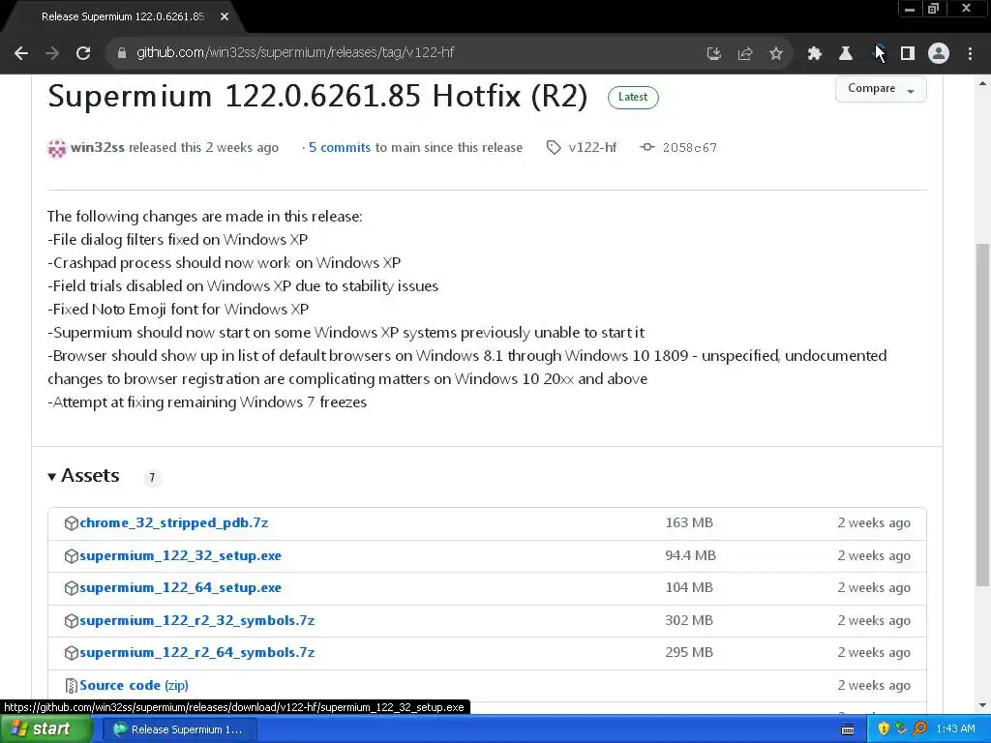This screenshot has width=991, height=743.
Task: Click the Assets count badge 7
Action: [152, 478]
